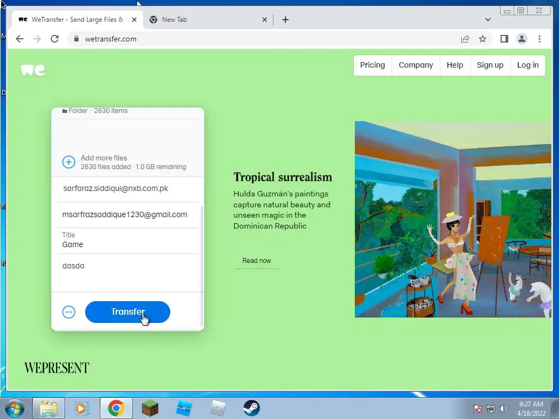Reload the wetransfer.com page

tap(55, 39)
